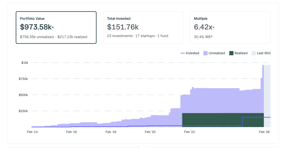Screen dimensions: 281x148
Task: Click the shaded Last 90d chart region
Action: [267, 96]
